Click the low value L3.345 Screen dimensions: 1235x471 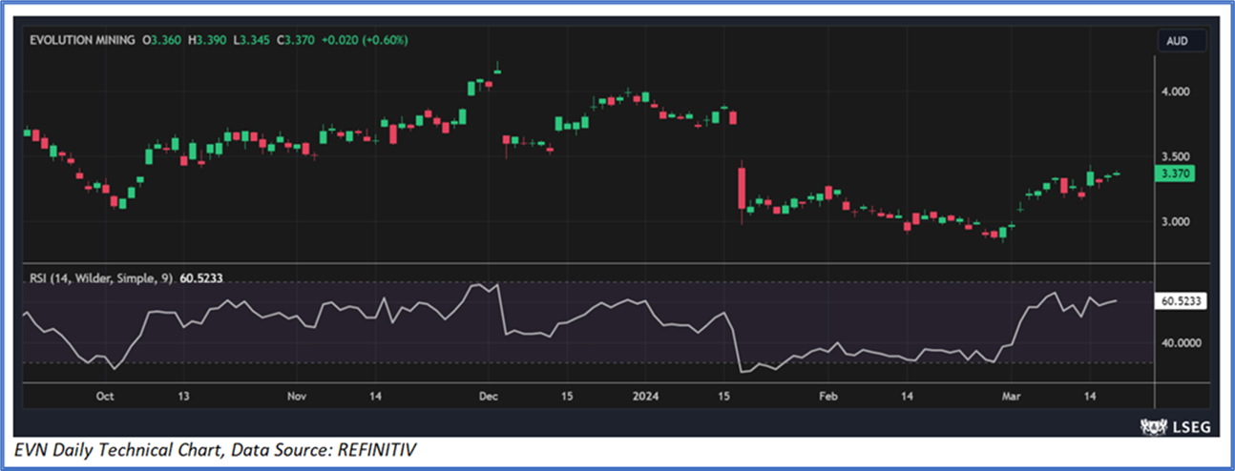click(250, 41)
